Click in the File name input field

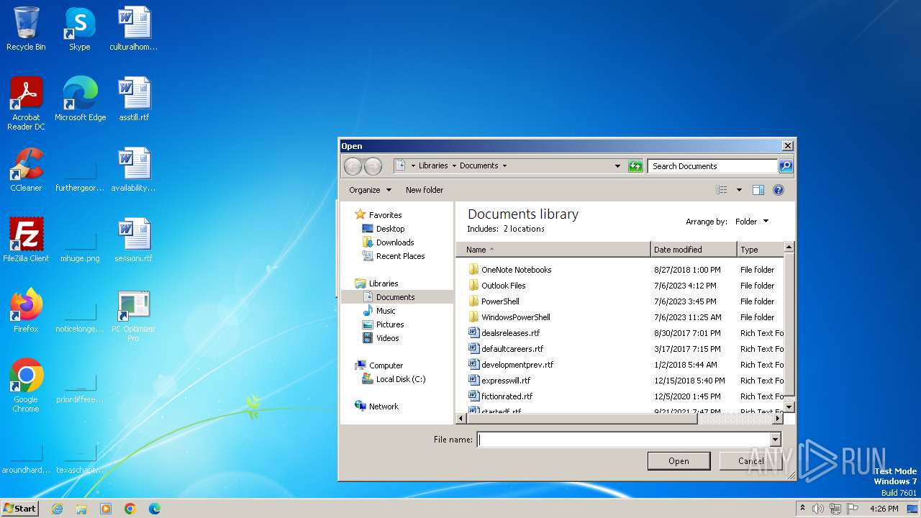coord(623,440)
